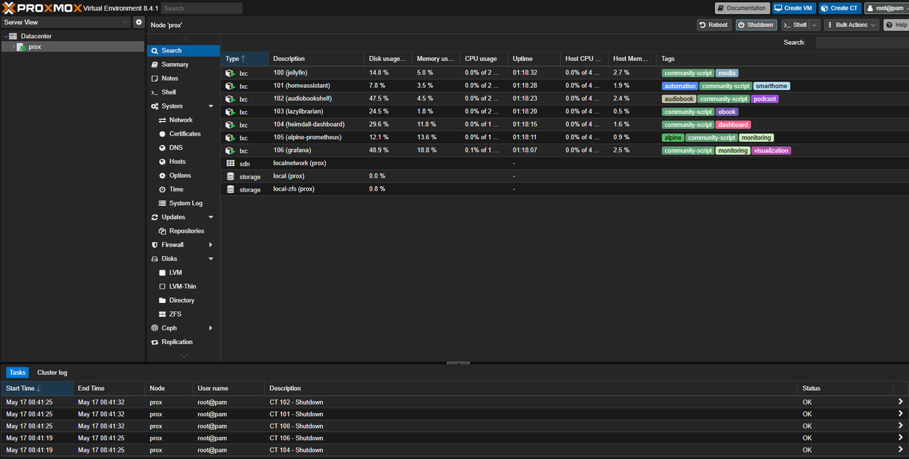Click the smarthome tag on homeassistant
Screen dimensions: 909x459
point(771,86)
